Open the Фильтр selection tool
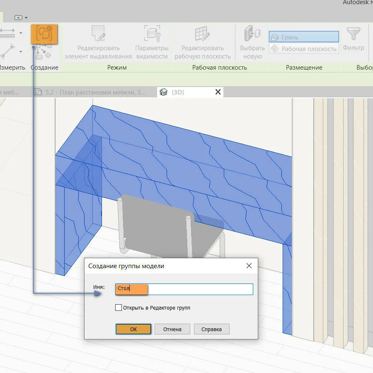The image size is (373, 373). point(354,39)
